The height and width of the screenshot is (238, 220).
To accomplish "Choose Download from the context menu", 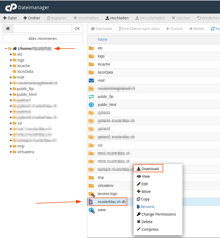I will (148, 169).
